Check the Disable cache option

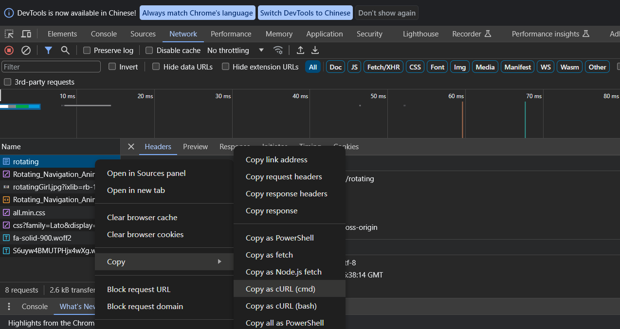(149, 50)
